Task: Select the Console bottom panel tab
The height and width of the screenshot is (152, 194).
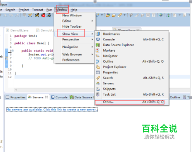Action: tap(59, 97)
